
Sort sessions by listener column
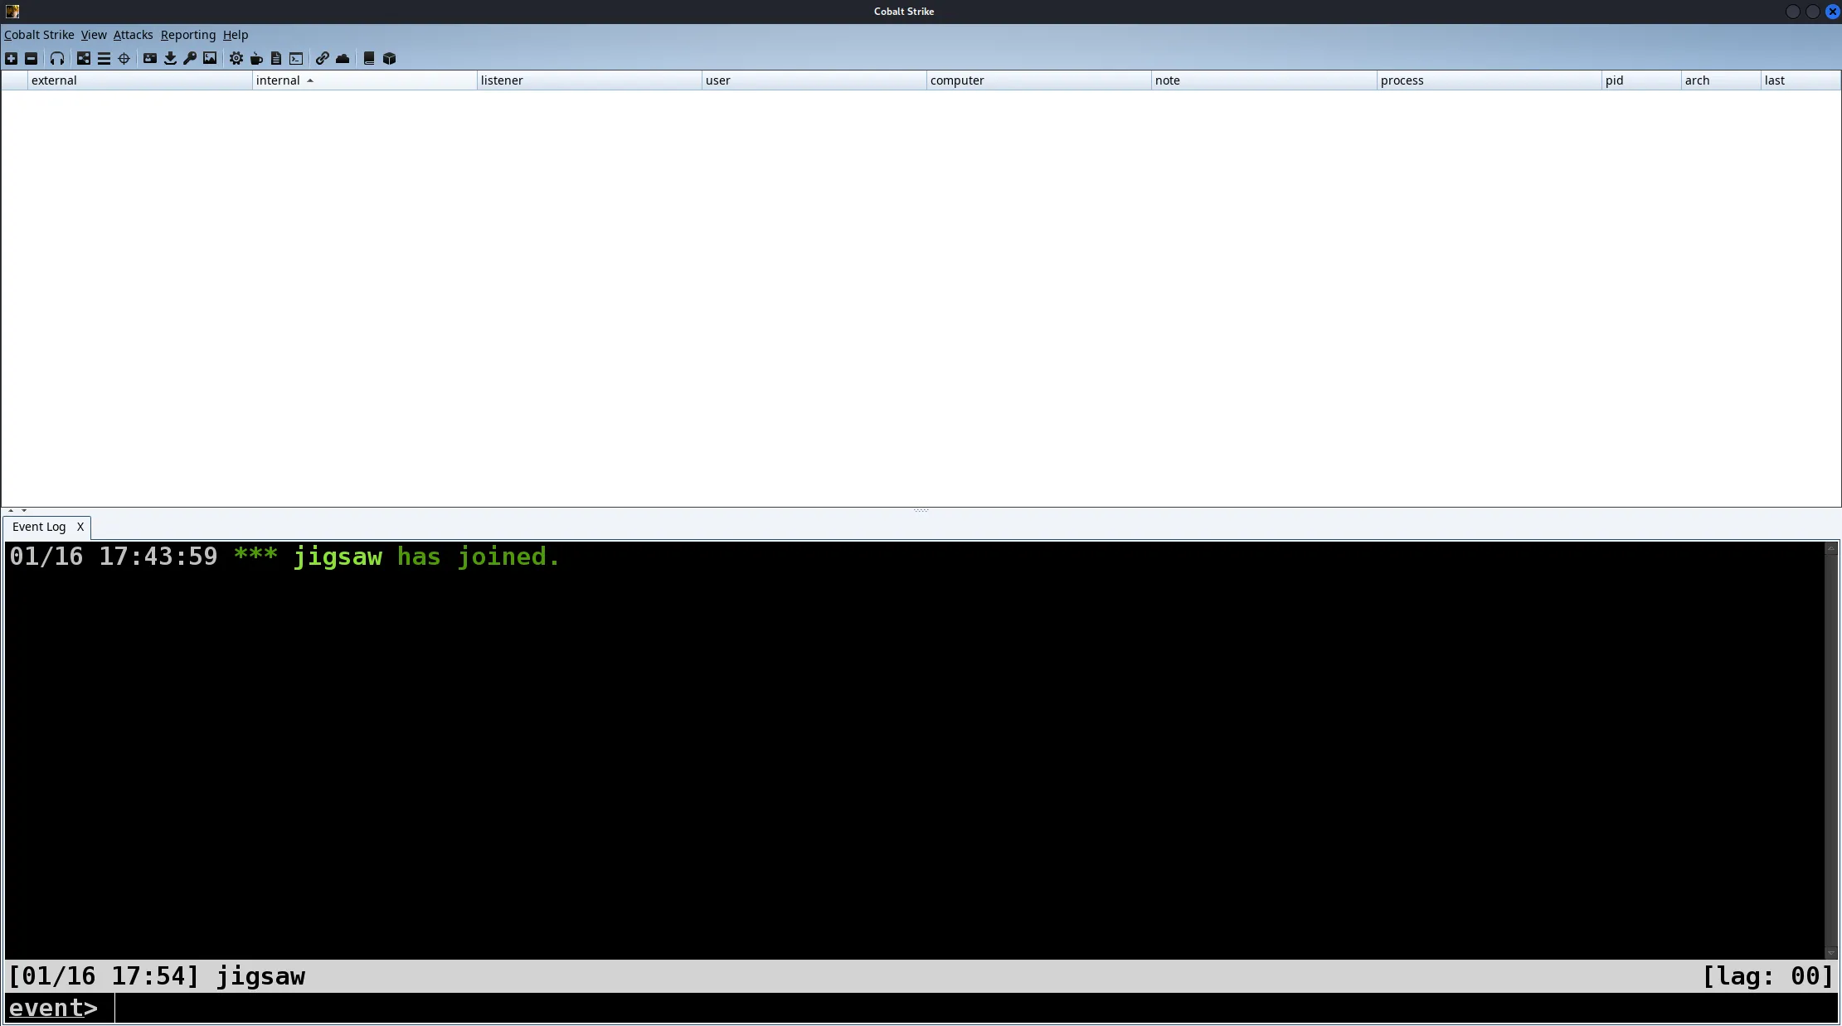[x=589, y=80]
